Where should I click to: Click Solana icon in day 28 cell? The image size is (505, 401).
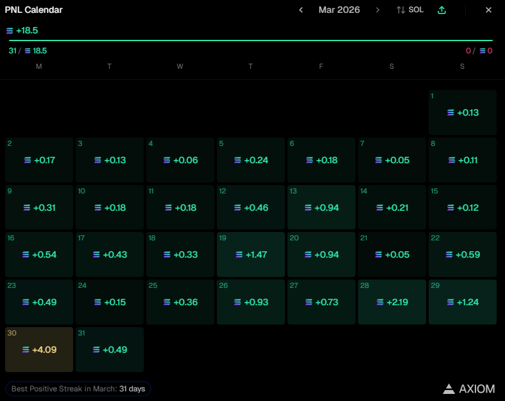pyautogui.click(x=380, y=302)
